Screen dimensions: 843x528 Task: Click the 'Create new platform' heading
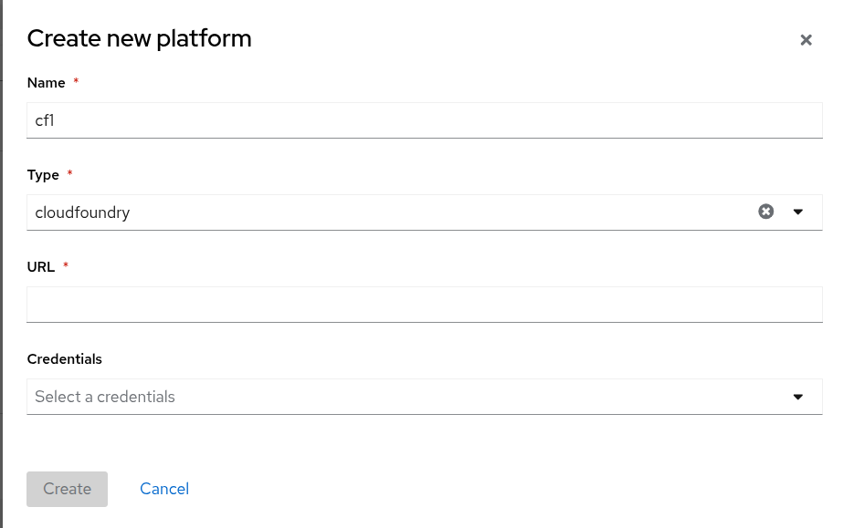coord(140,38)
